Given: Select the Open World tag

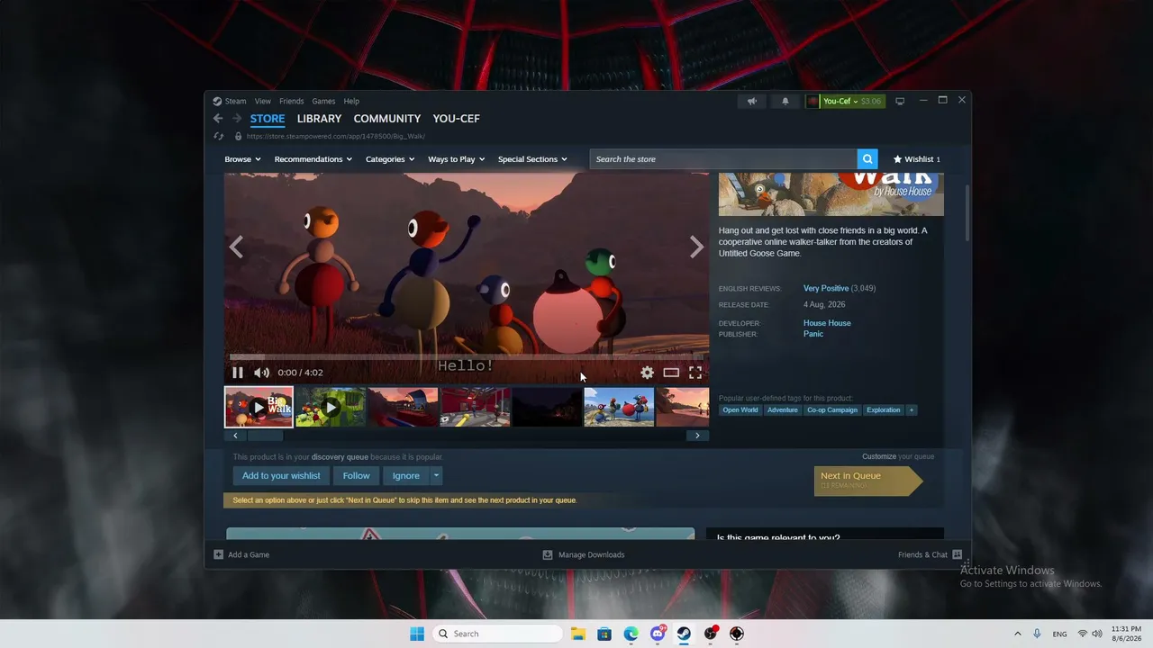Looking at the screenshot, I should 740,410.
